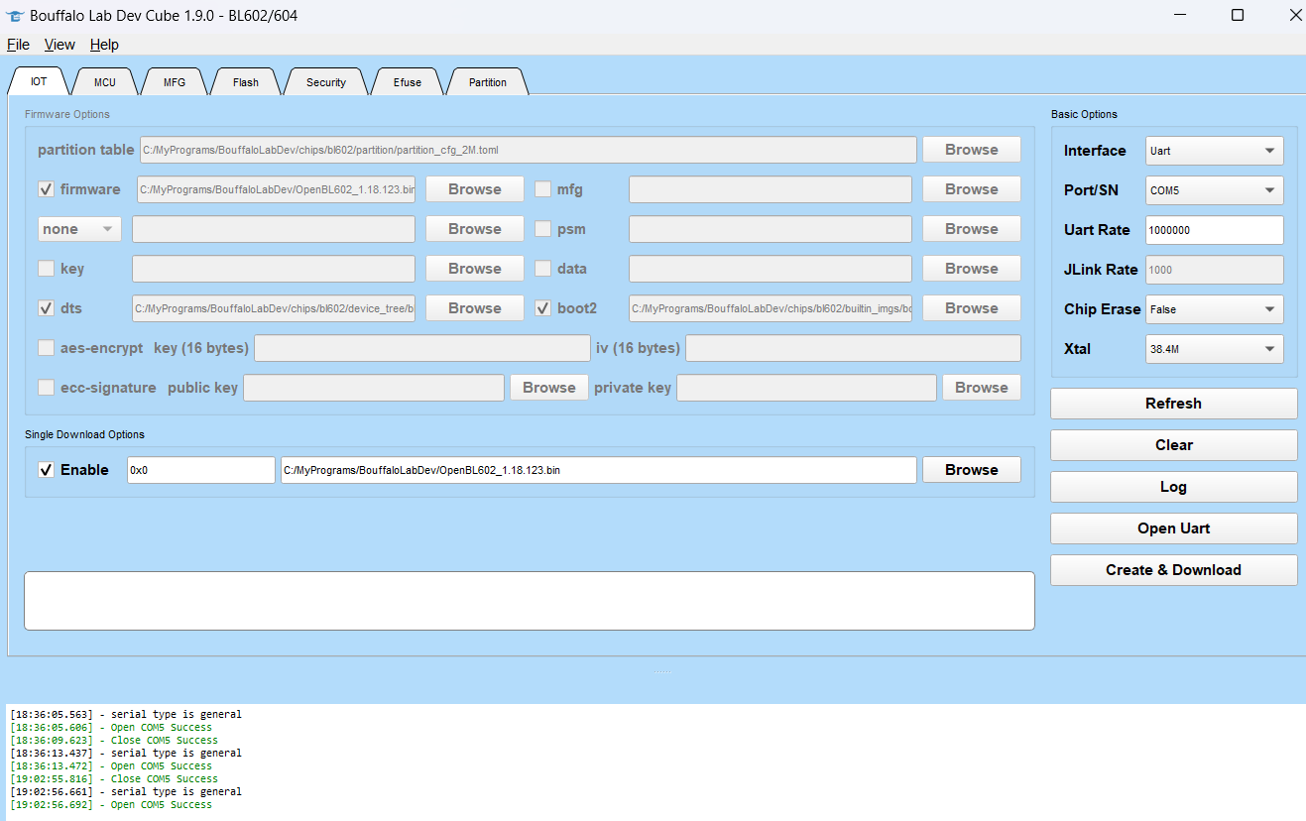Switch to the MFG tab
The height and width of the screenshot is (821, 1306).
click(x=175, y=82)
